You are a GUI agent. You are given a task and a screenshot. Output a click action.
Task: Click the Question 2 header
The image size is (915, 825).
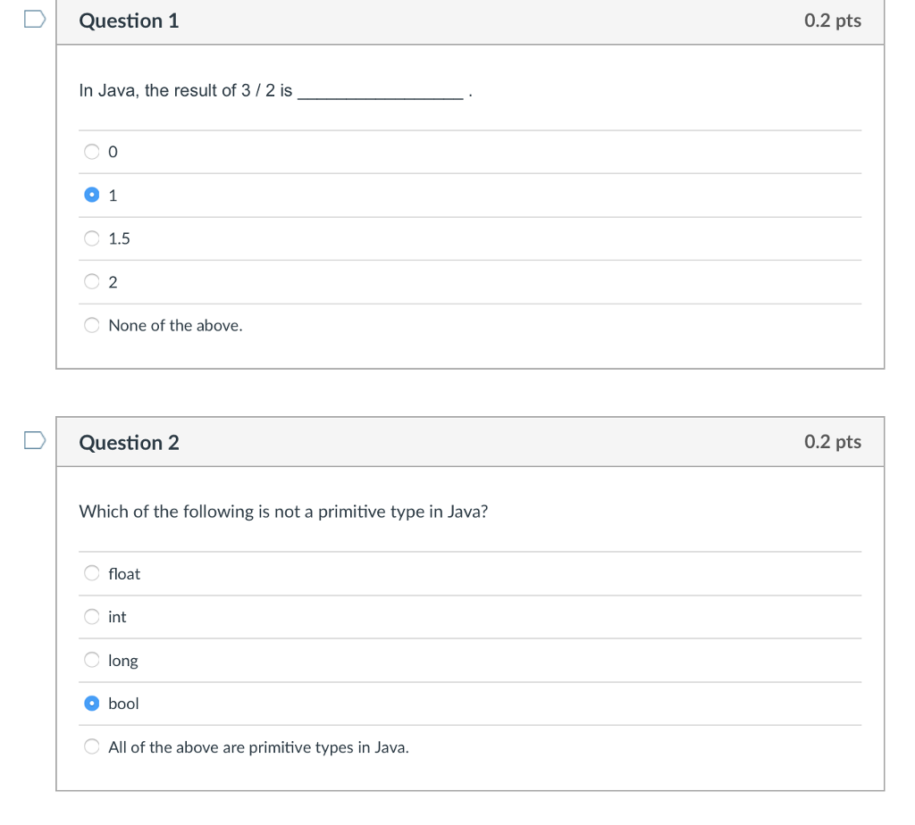point(129,442)
